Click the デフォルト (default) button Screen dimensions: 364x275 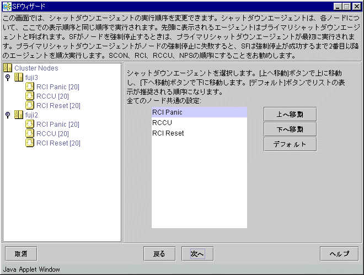[290, 144]
